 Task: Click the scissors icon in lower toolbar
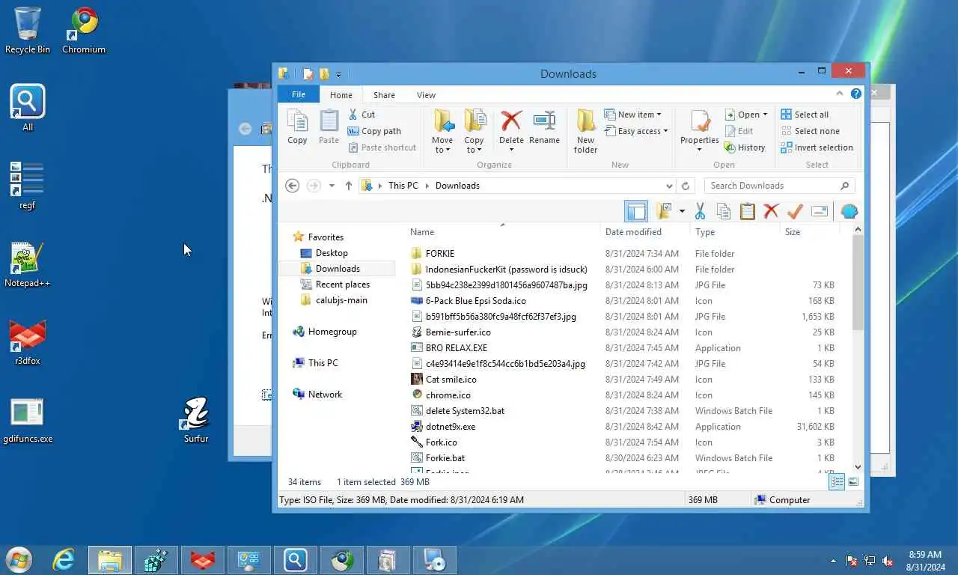pos(700,211)
